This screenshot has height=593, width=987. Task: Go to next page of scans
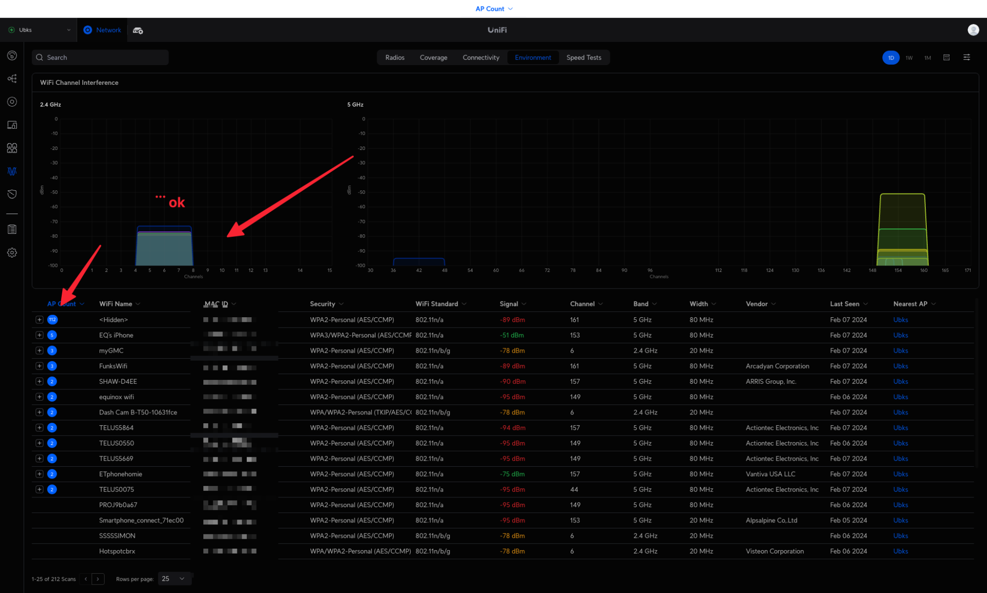pos(98,579)
